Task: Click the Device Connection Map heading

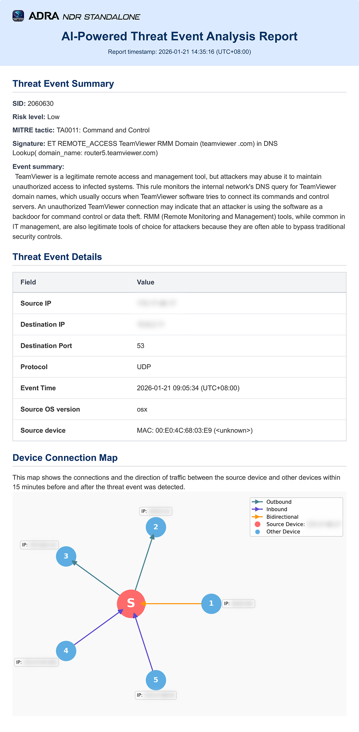Action: pyautogui.click(x=65, y=458)
